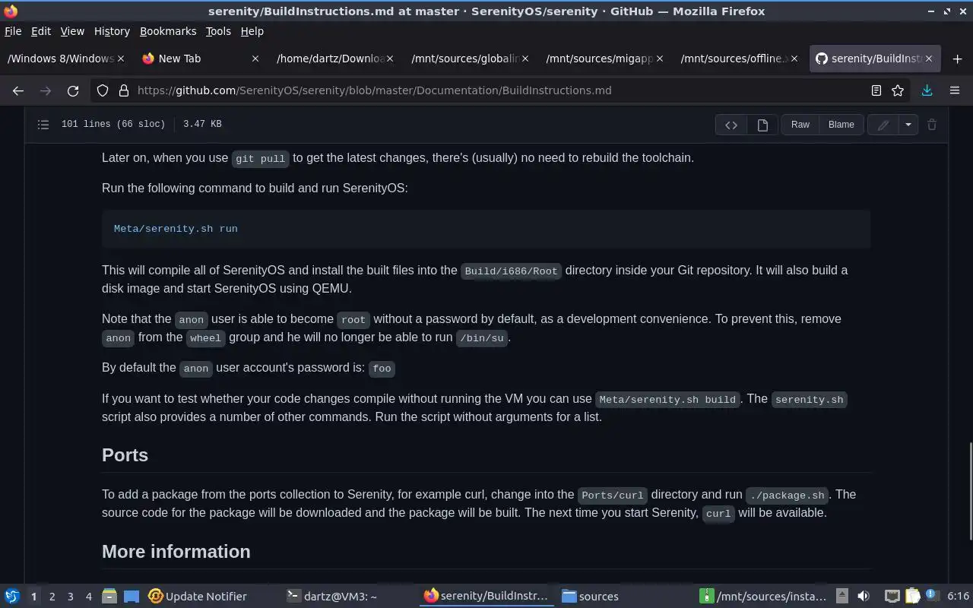
Task: Click the /bin/su inline code
Action: 482,337
